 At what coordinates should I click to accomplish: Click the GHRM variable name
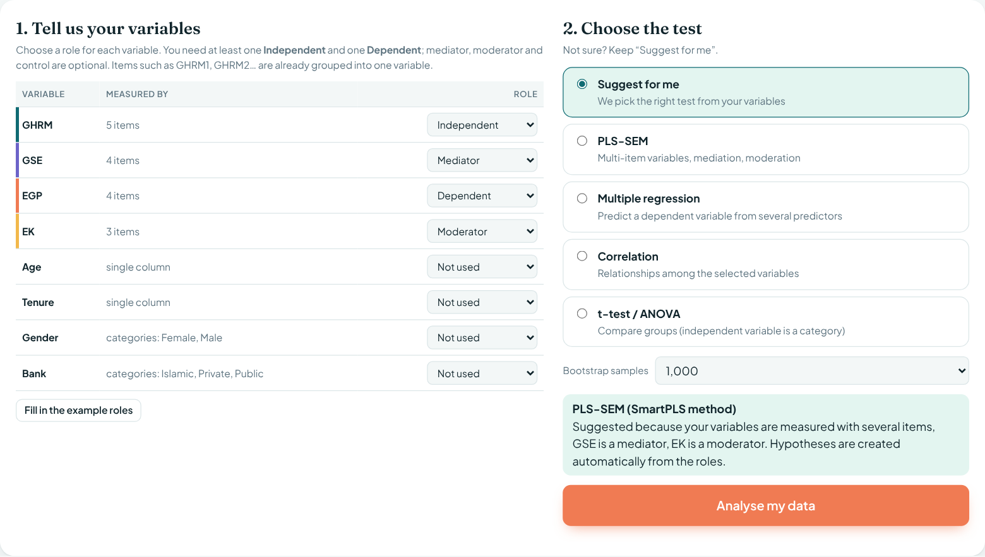37,125
